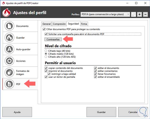Remove the profile with minus icon

[x=145, y=14]
